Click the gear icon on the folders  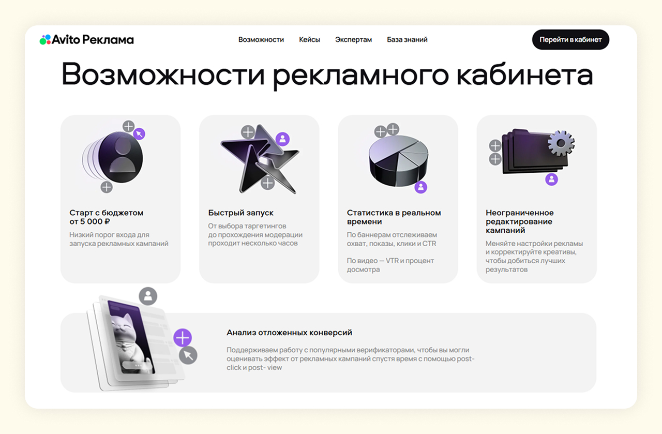pos(561,143)
